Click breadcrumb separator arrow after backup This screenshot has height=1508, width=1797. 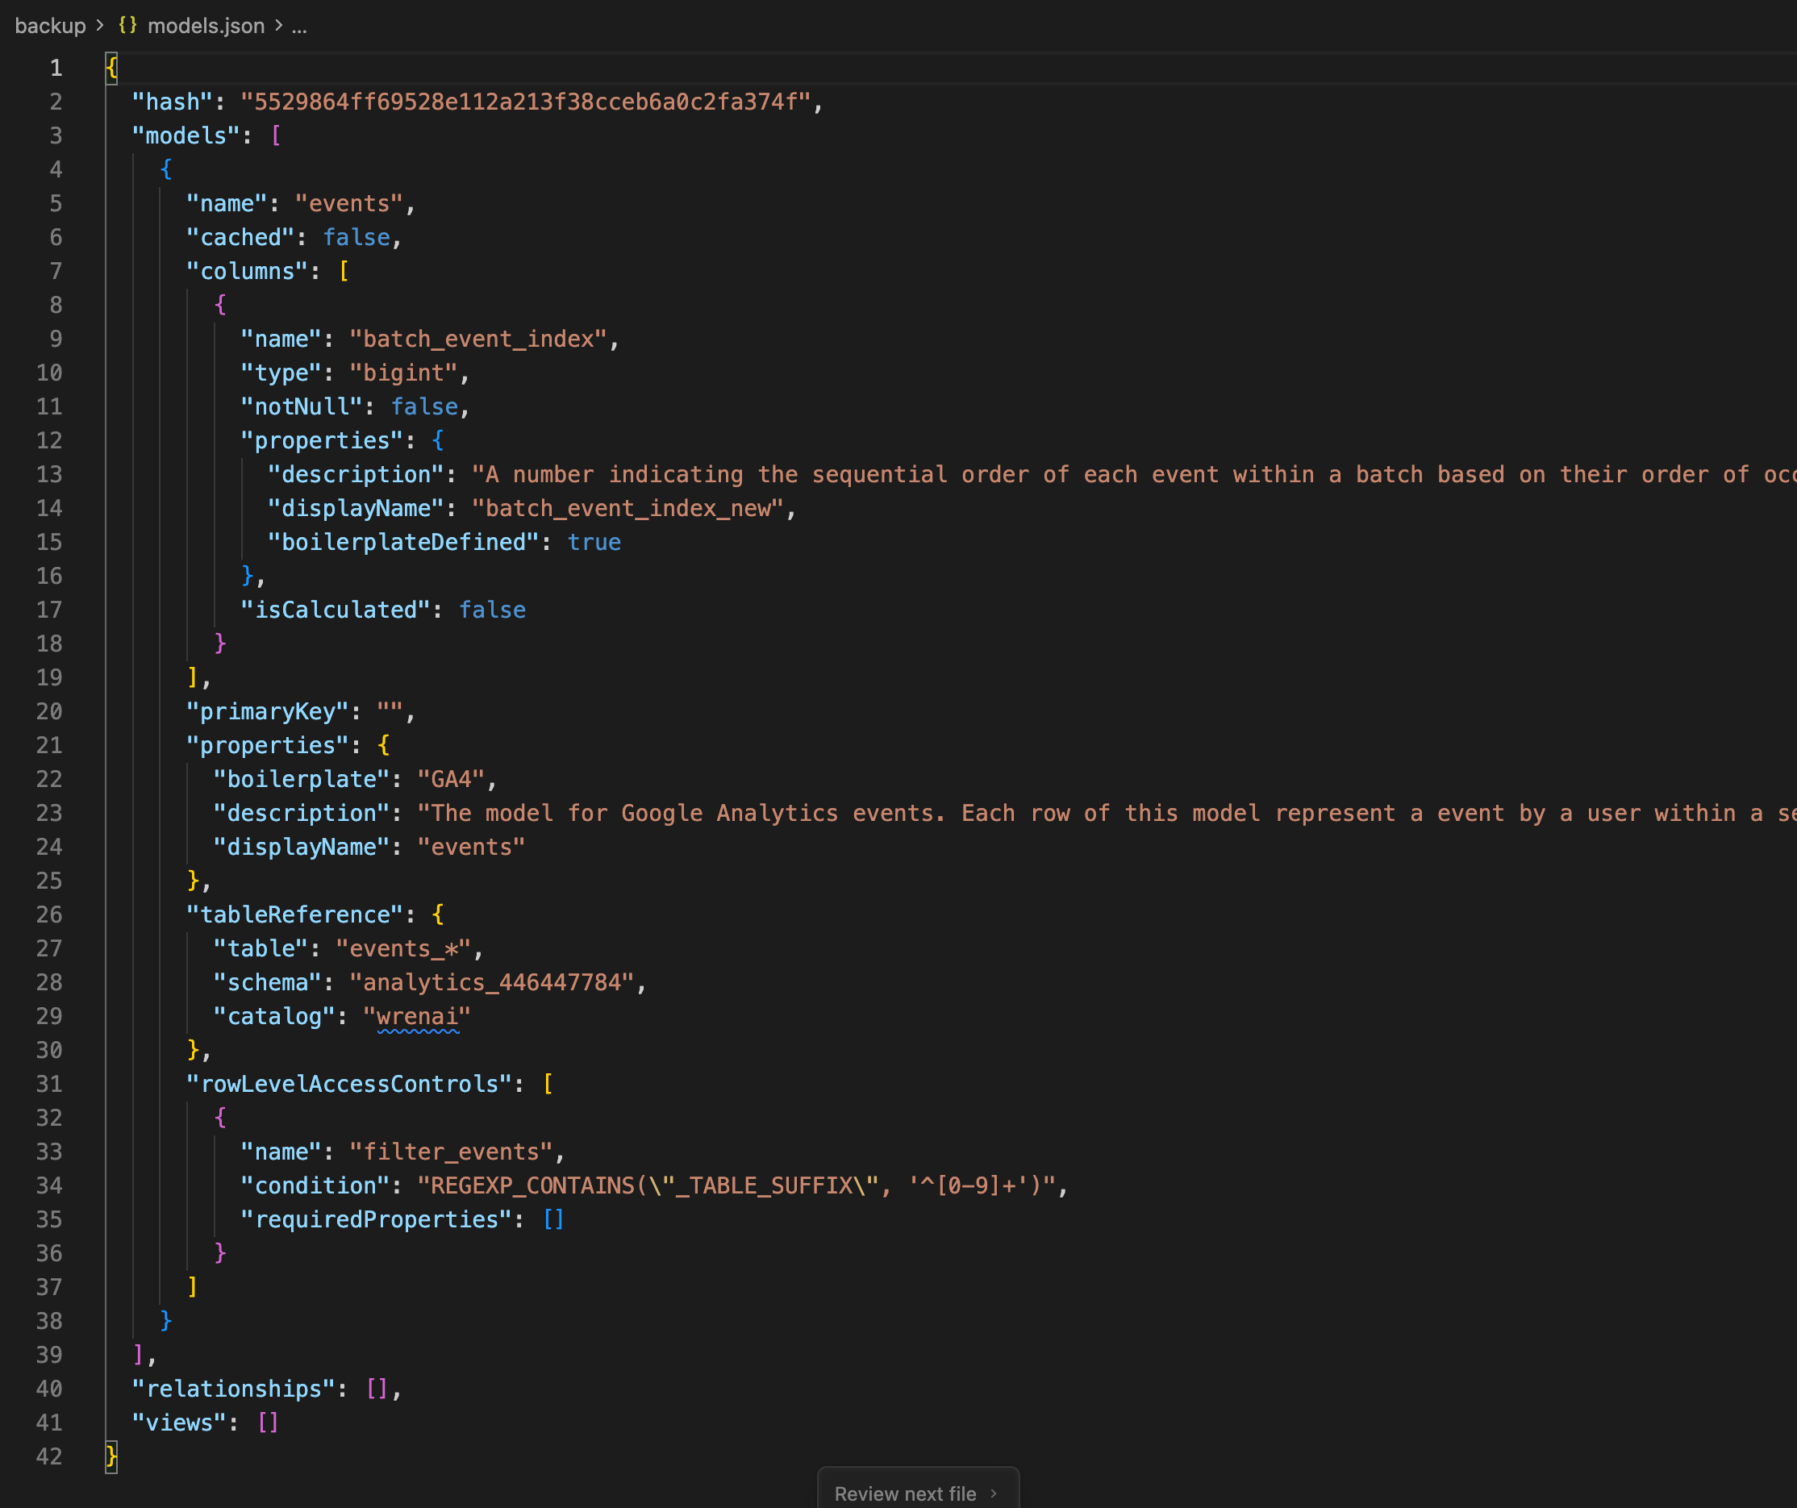100,26
